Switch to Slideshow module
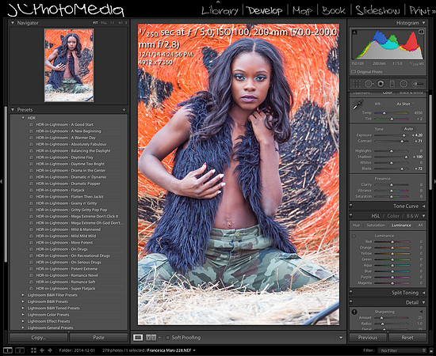 pyautogui.click(x=378, y=10)
